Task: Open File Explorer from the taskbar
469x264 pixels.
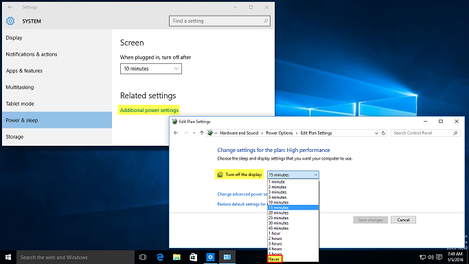Action: point(176,257)
